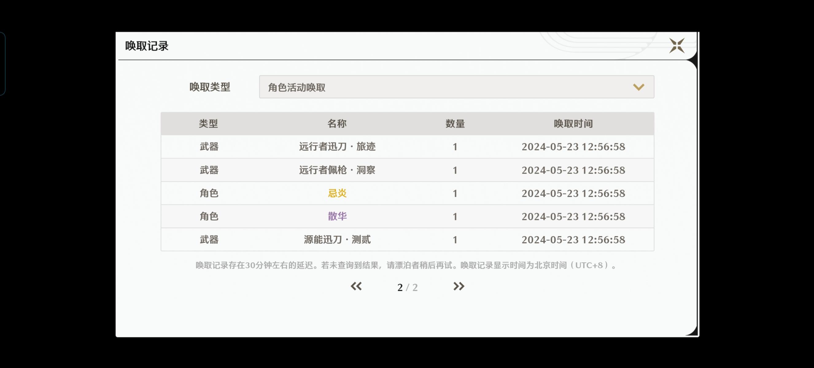Click the 唤取类型 label
Screen dimensions: 814x368
point(210,87)
